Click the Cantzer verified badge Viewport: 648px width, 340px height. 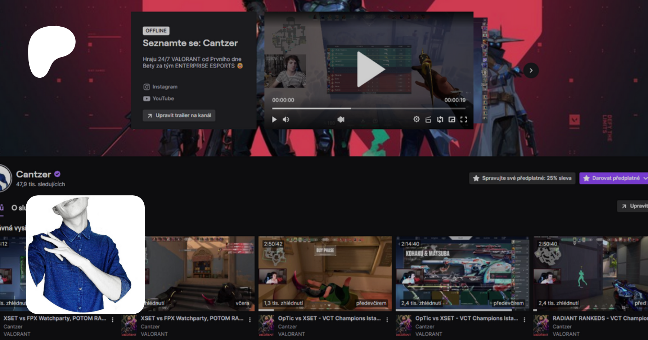pyautogui.click(x=57, y=174)
